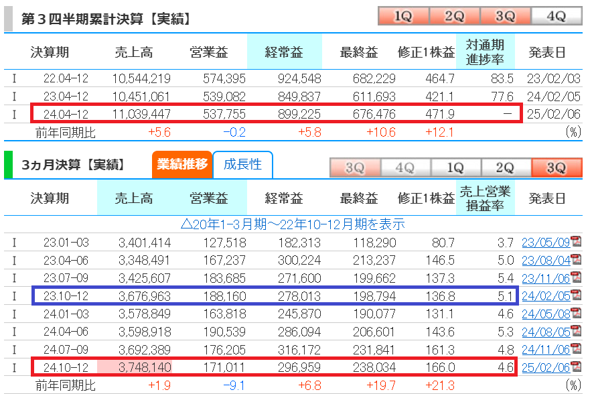Select EPS value 166.0
Viewport: 592px width, 394px height.
440,367
